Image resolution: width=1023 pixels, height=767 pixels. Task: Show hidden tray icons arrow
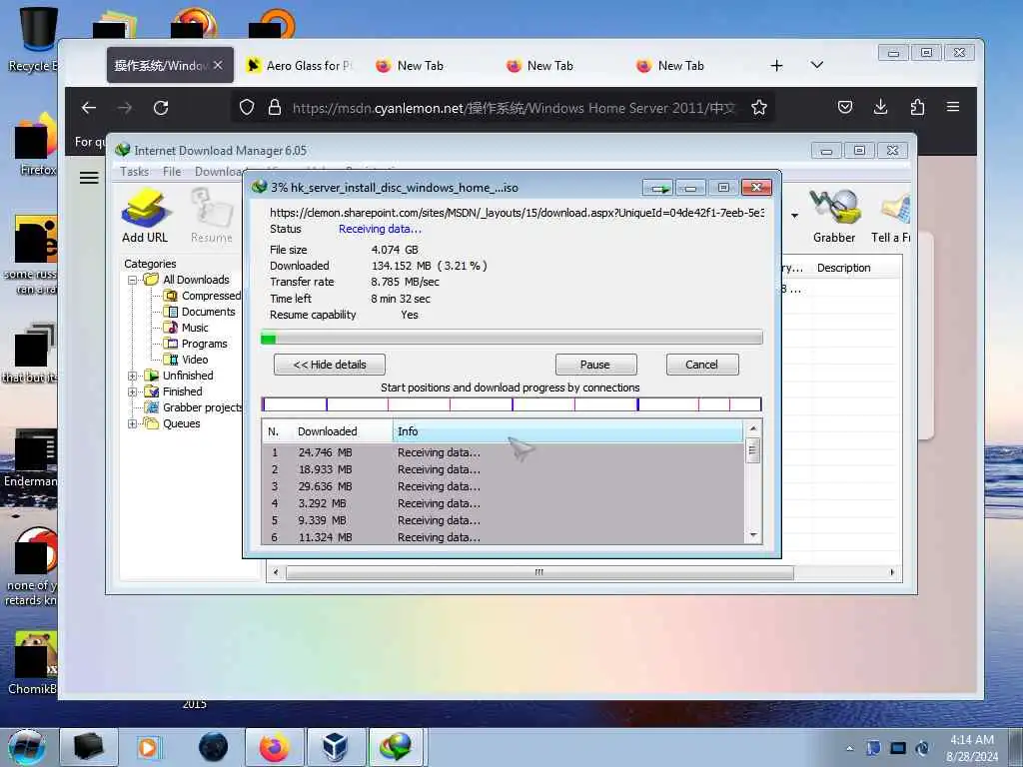849,748
